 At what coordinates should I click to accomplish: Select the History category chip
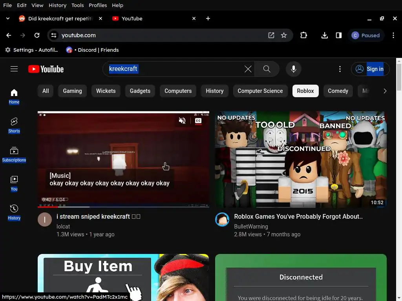[x=215, y=91]
